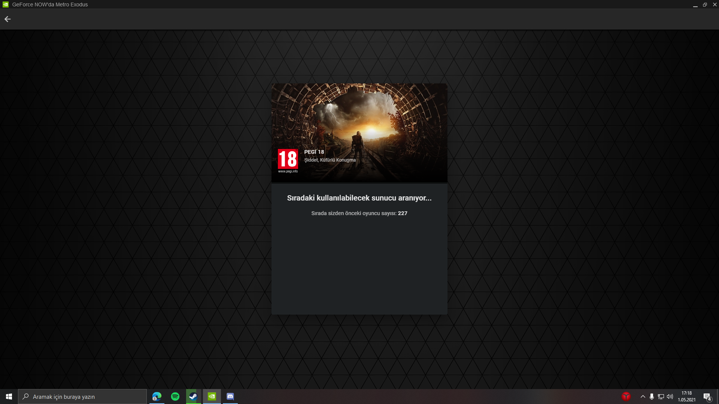Open the Windows Start menu
The image size is (719, 404).
click(9, 397)
